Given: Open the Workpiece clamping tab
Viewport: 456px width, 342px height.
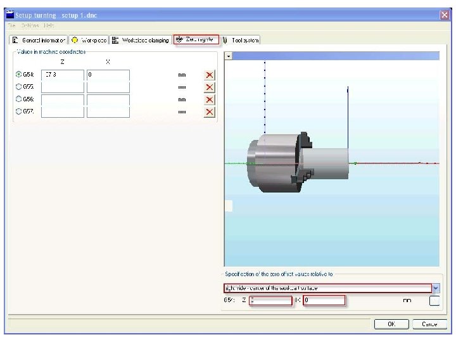Looking at the screenshot, I should (141, 40).
